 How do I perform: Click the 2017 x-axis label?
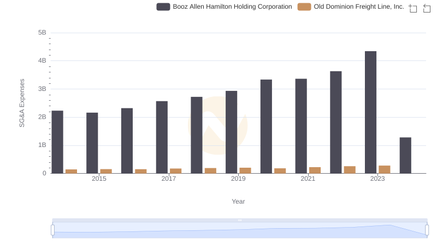click(169, 179)
